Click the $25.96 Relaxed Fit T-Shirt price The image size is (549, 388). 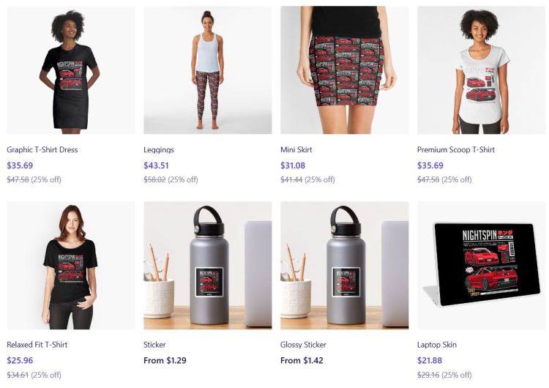[20, 360]
